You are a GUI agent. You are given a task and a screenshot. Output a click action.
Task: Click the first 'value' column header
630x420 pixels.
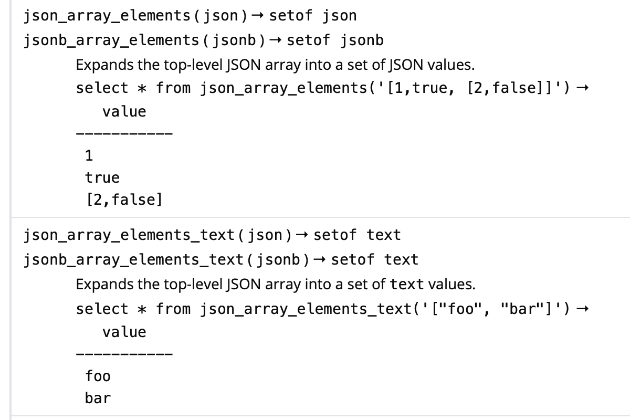(x=124, y=111)
